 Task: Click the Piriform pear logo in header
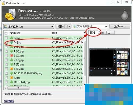coord(125,14)
